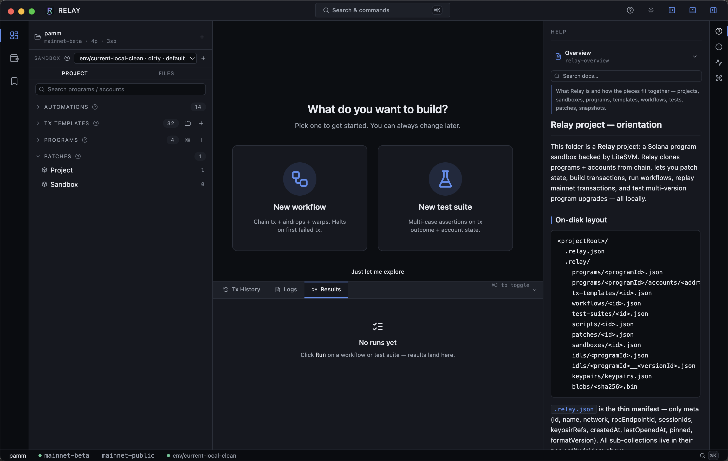Show help for PATCHES section

click(78, 156)
